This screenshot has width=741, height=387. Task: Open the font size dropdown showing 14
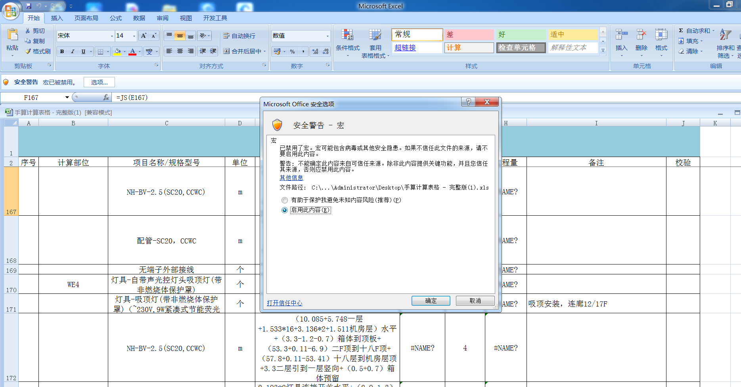tap(134, 36)
